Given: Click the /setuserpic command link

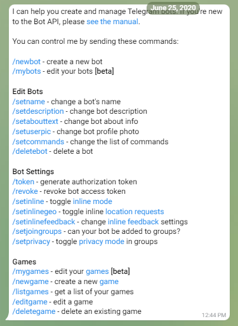Looking at the screenshot, I should (x=32, y=132).
